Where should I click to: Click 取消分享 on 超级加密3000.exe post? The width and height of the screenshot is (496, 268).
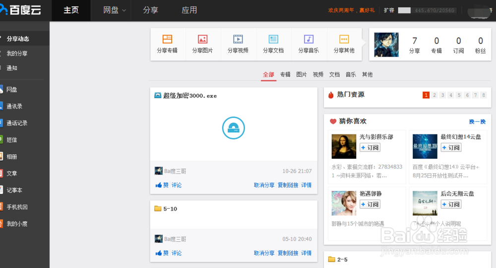264,185
